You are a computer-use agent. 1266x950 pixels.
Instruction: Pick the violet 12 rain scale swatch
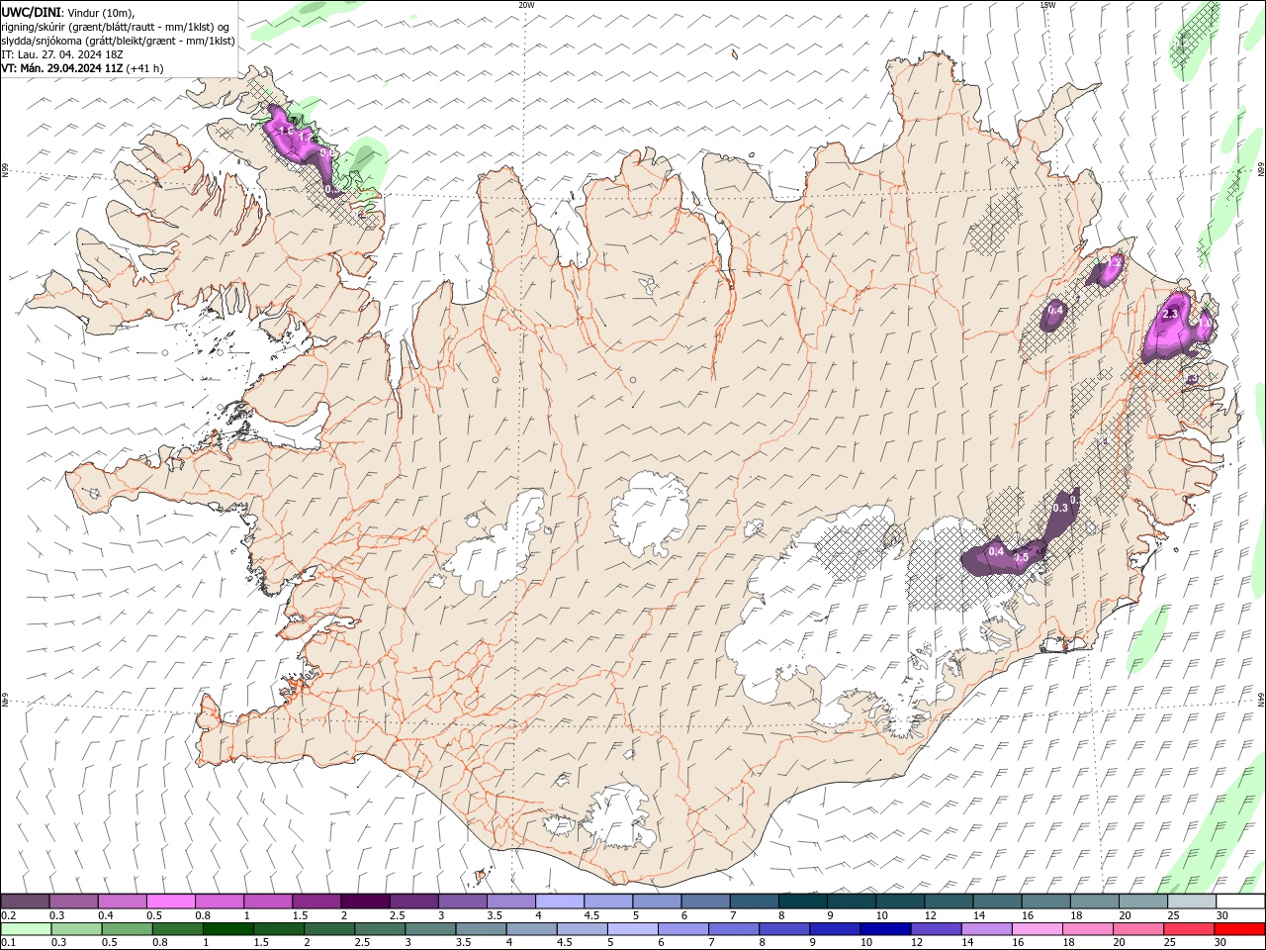(935, 929)
